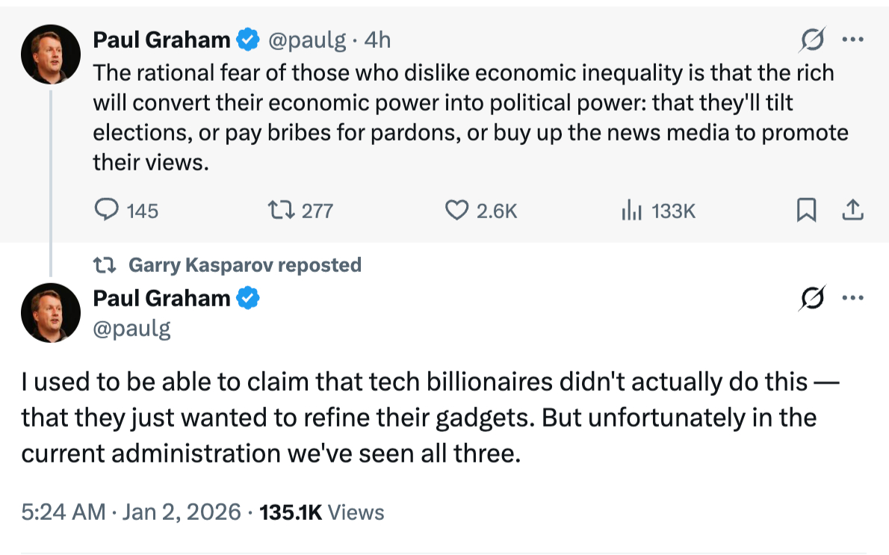Open the @paulg handle in top tweet
This screenshot has width=889, height=555.
(306, 40)
